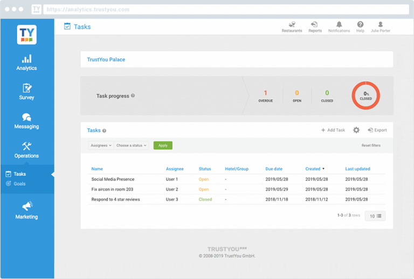Click Reset filters link
Screen dimensions: 414x279
(x=371, y=145)
